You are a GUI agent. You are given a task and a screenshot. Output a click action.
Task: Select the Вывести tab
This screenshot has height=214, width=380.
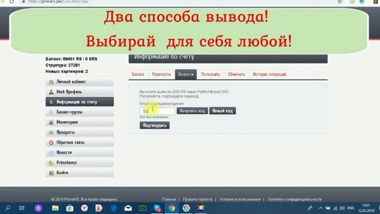click(186, 74)
